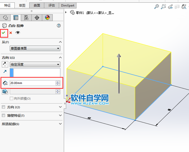Screen dimensions: 189x152
Task: Click the Zoom to Area icon
Action: [x=163, y=7]
